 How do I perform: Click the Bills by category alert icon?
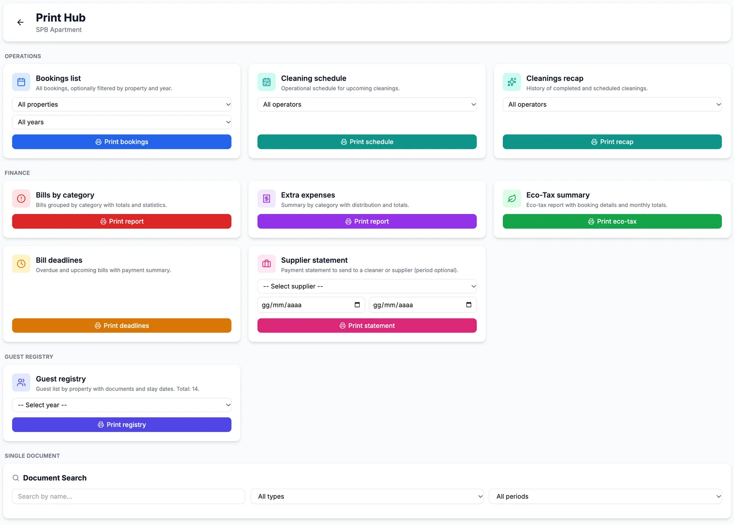pos(21,199)
